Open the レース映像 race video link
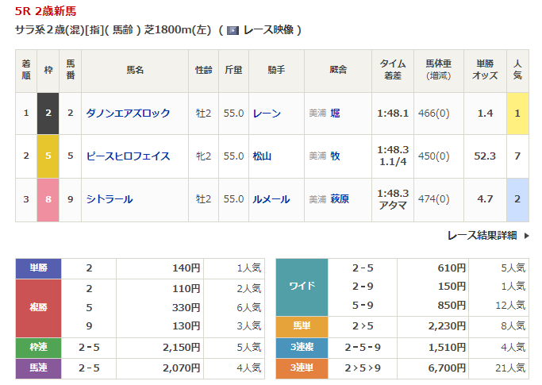 click(x=268, y=30)
